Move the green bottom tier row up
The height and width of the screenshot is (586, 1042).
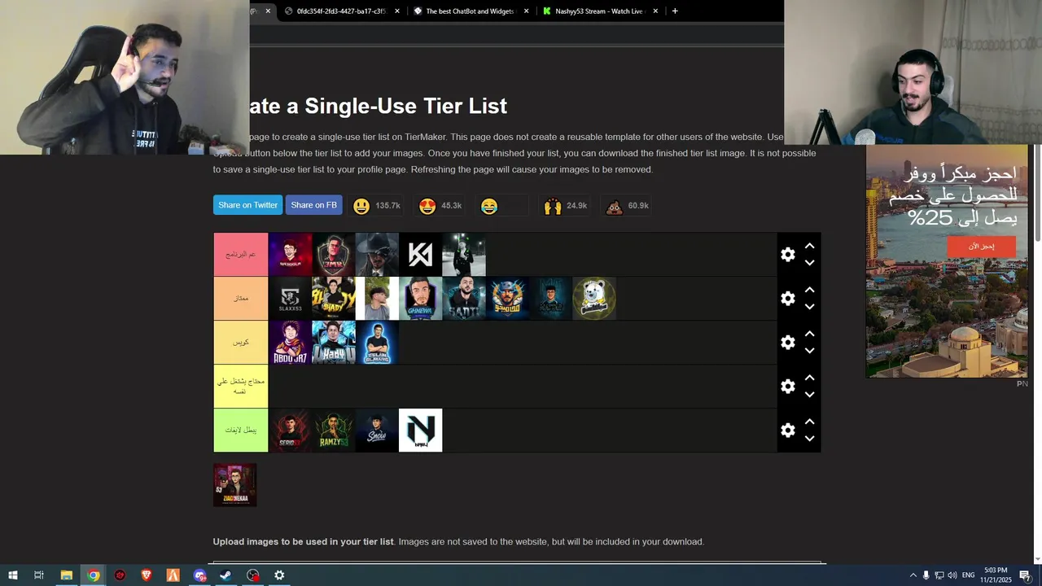pos(809,422)
